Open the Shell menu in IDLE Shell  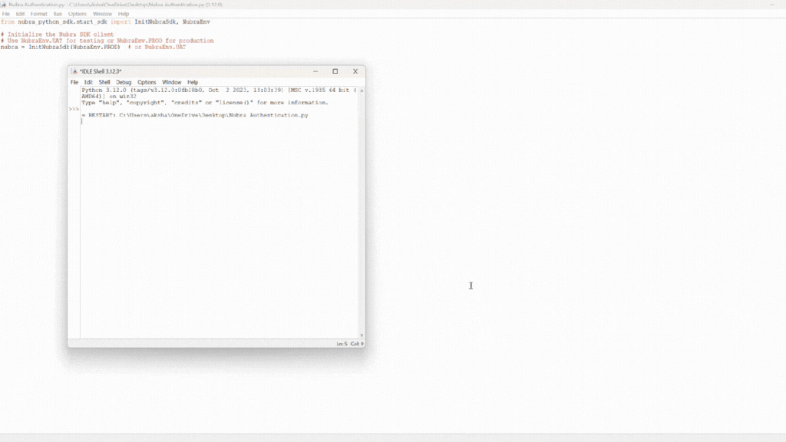(x=104, y=82)
